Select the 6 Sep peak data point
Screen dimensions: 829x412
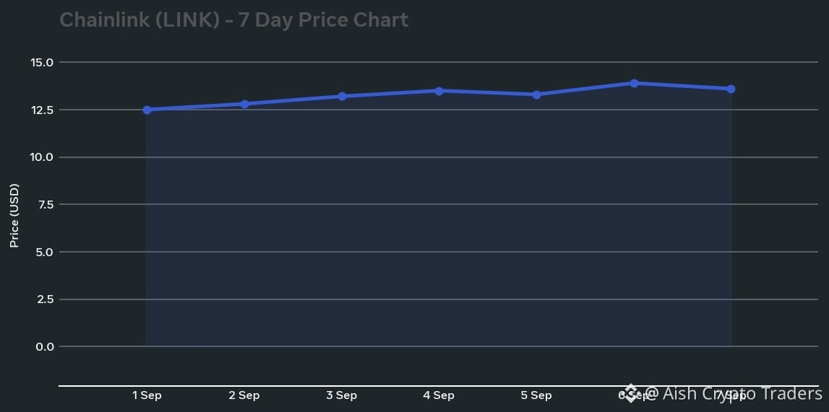[634, 83]
